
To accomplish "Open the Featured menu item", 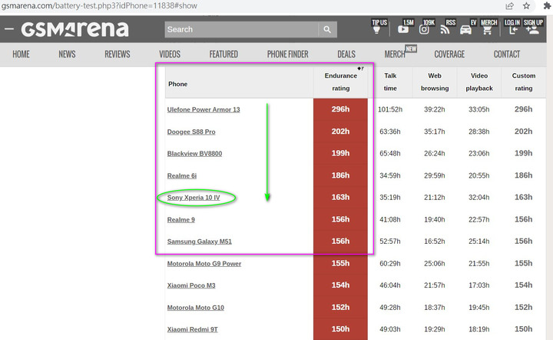I will (224, 54).
